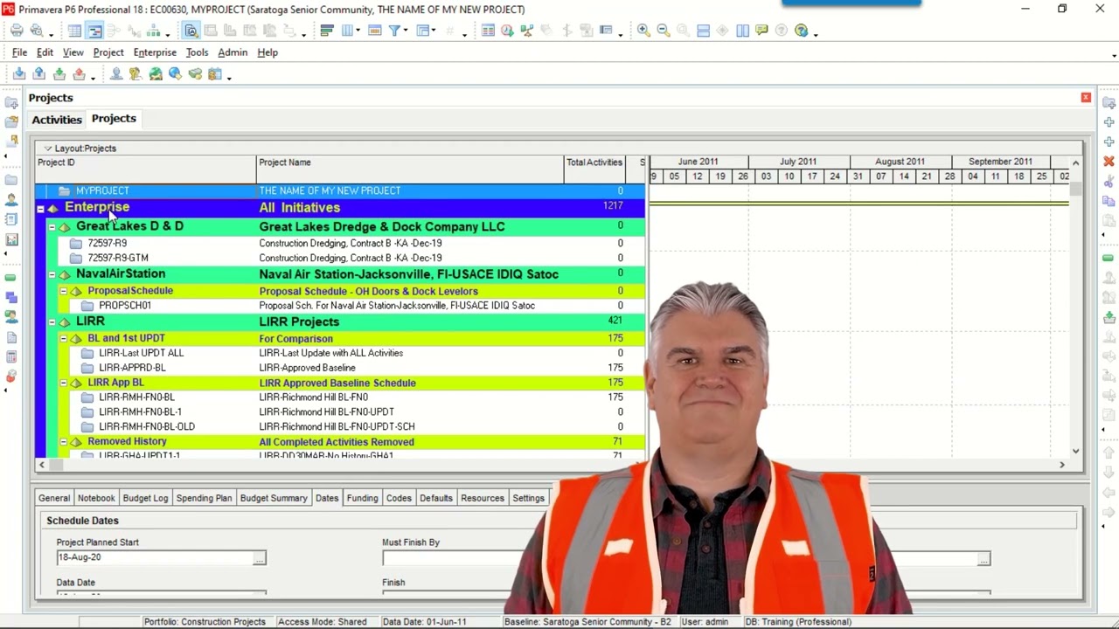
Task: Click the Schedule clock toolbar icon
Action: point(507,31)
